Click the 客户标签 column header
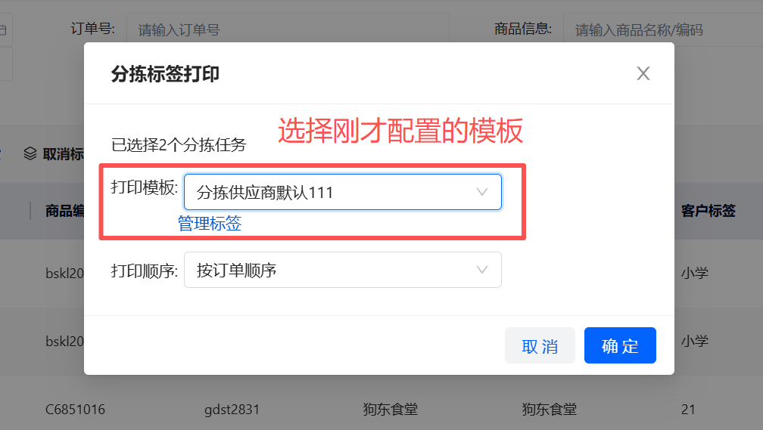The width and height of the screenshot is (763, 430). point(708,211)
